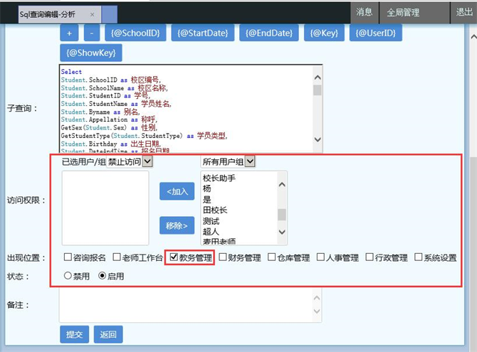Screen dimensions: 477x352
Task: Check the 仓库管理 checkbox
Action: [272, 257]
